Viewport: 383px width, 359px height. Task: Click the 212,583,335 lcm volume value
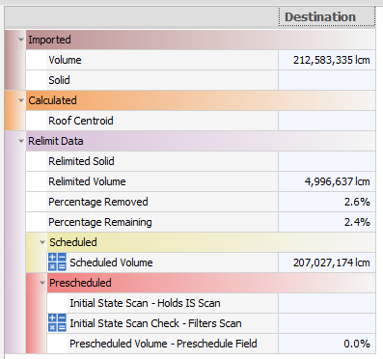pyautogui.click(x=331, y=60)
